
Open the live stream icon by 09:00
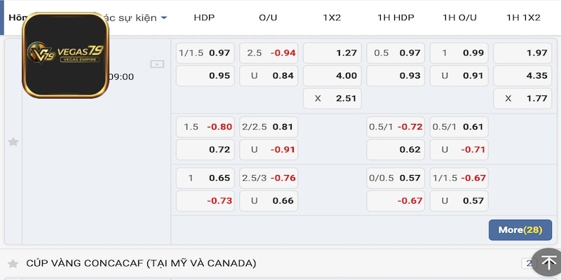coord(157,64)
